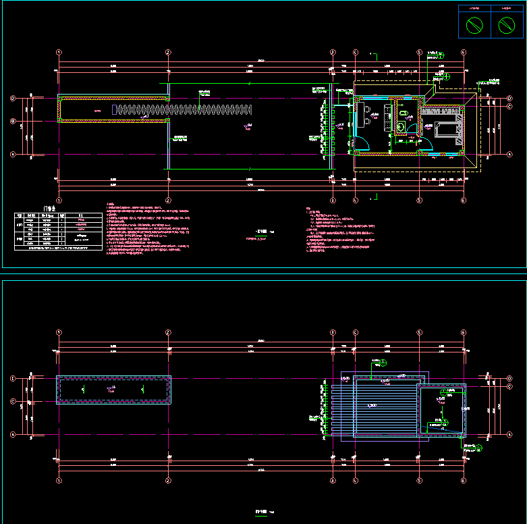Click the right green prohibition symbol in title box

coord(506,26)
